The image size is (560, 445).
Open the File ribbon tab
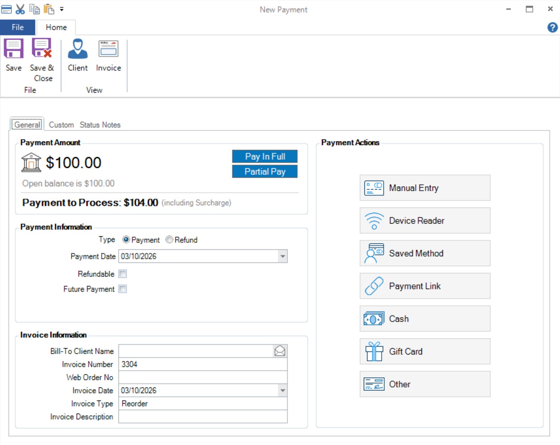pos(18,27)
